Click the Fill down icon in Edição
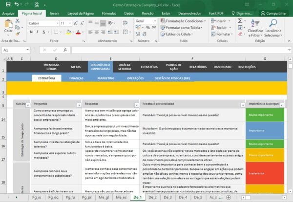293x202 pixels. 240,28
